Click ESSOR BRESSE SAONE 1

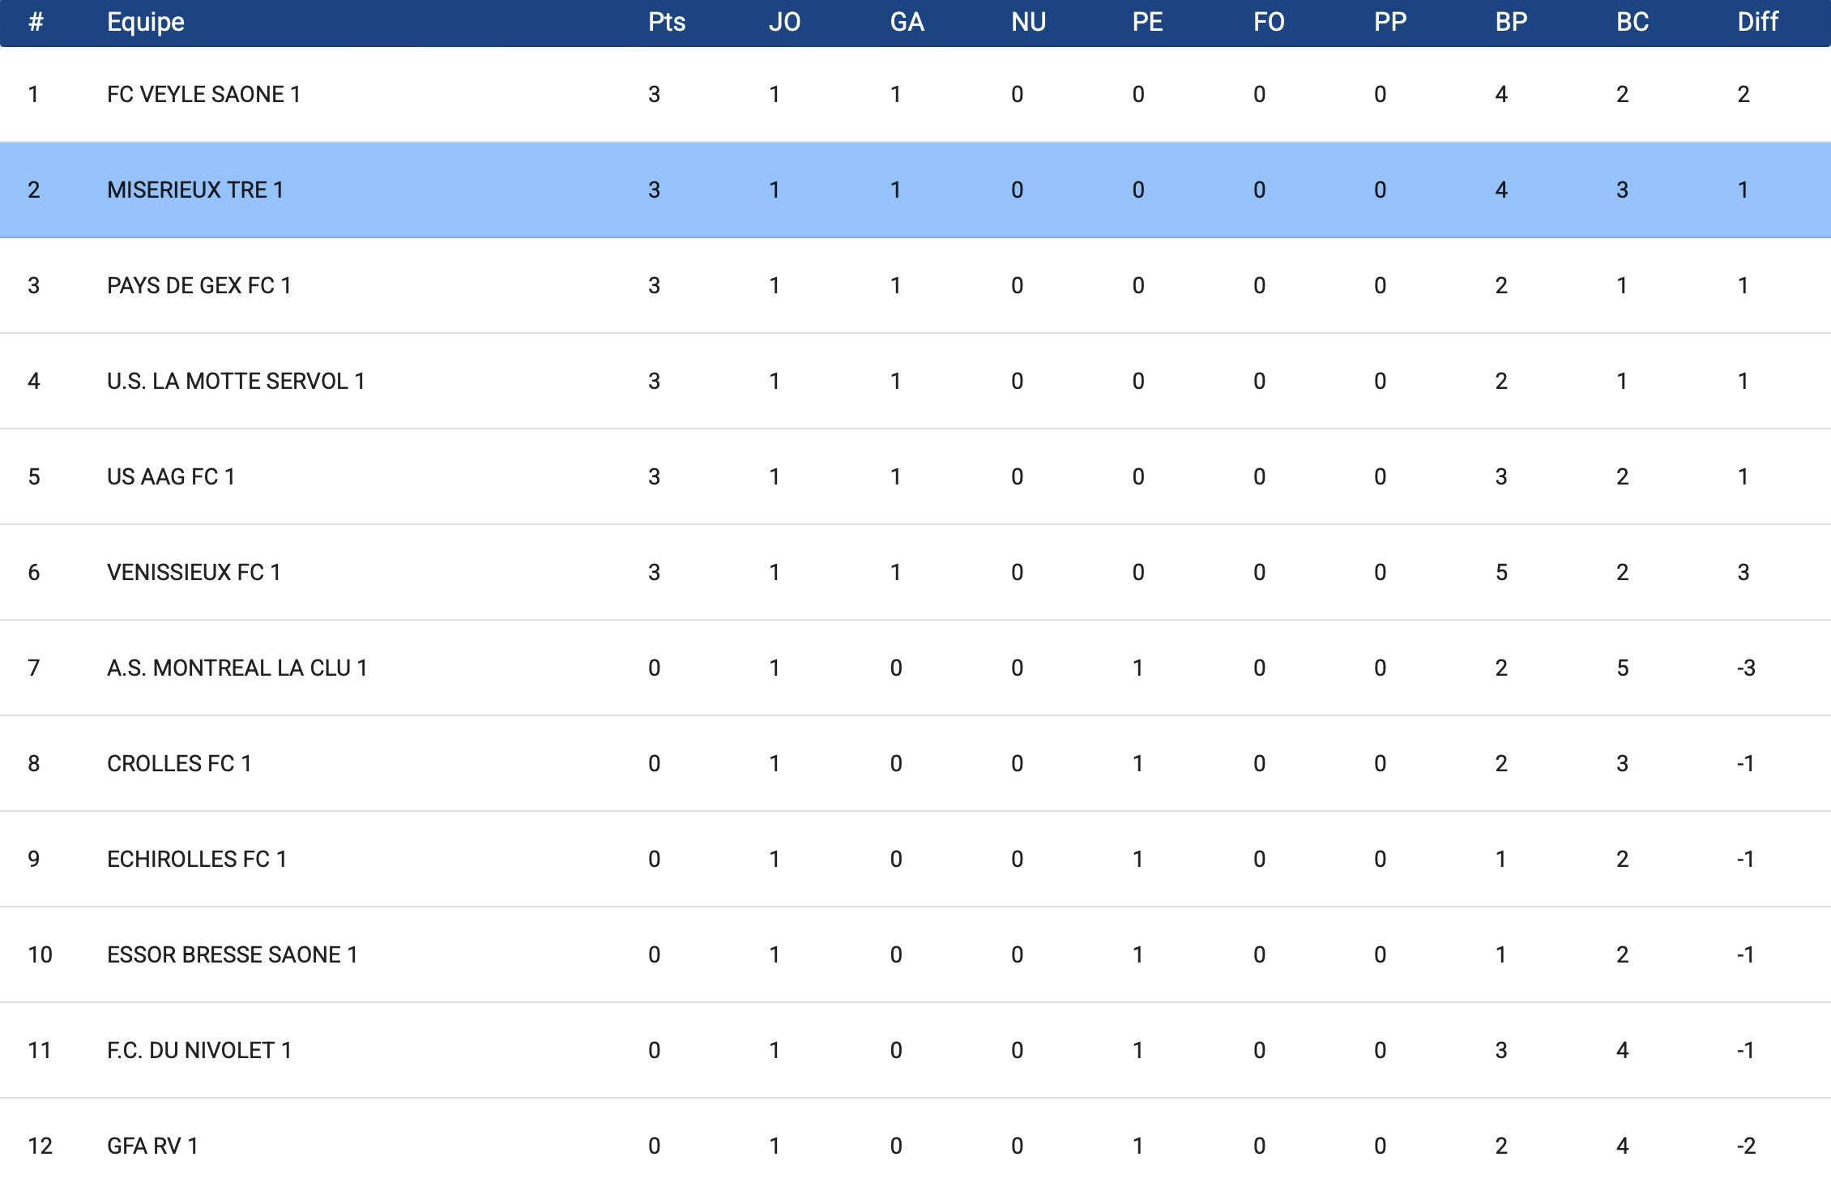click(233, 955)
